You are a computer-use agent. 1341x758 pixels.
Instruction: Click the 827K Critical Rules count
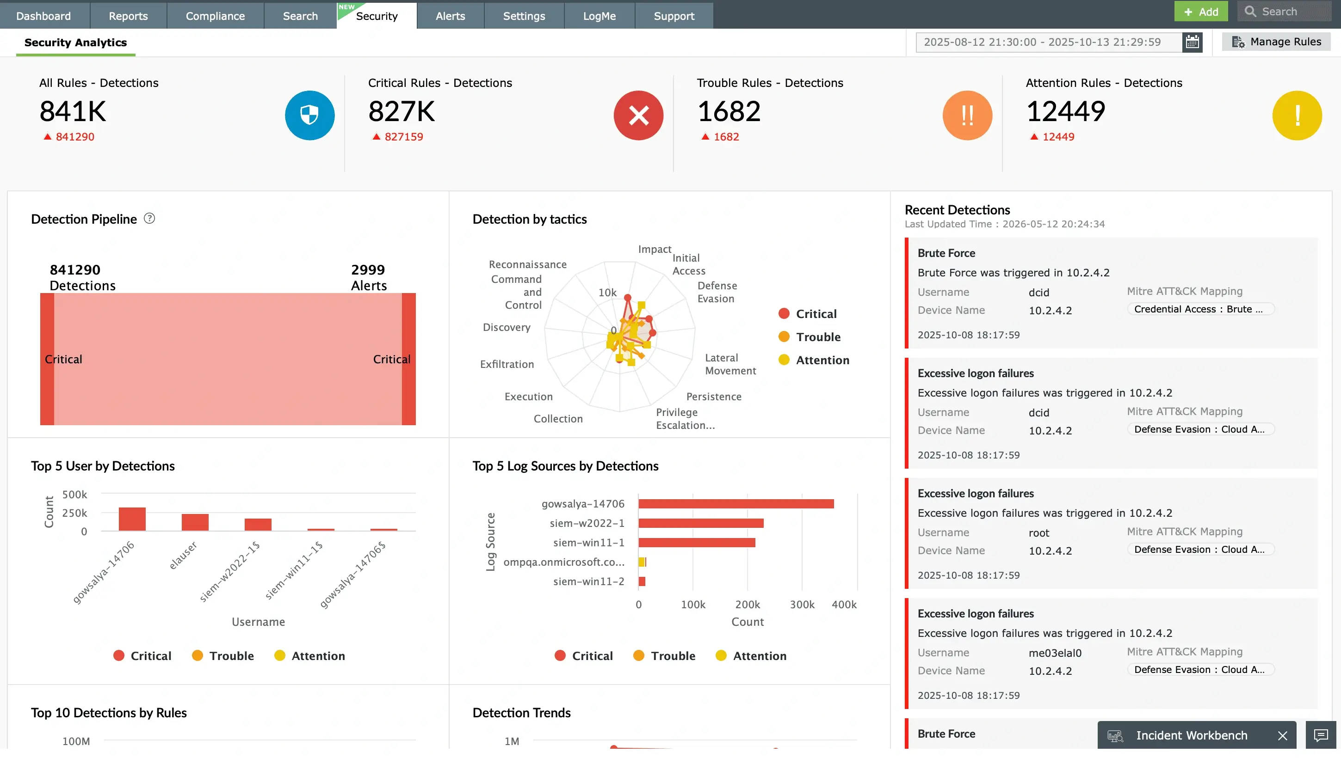pyautogui.click(x=401, y=111)
